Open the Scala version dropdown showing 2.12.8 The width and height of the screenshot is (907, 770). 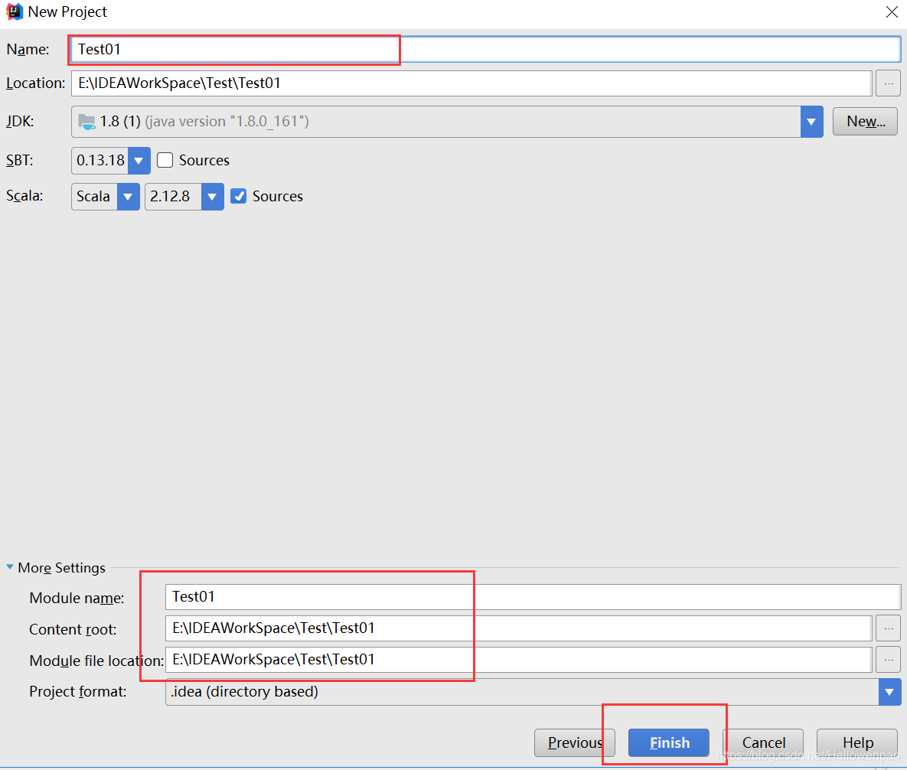point(212,196)
